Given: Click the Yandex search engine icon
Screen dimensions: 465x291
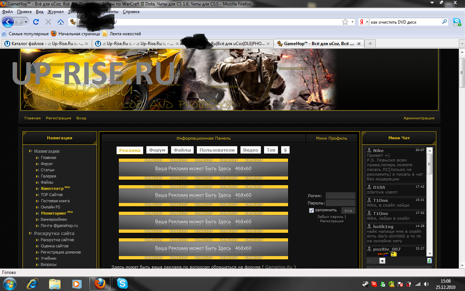Looking at the screenshot, I should (361, 22).
